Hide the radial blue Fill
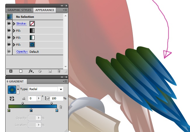Image resolution: width=190 pixels, height=132 pixels. [x=9, y=45]
